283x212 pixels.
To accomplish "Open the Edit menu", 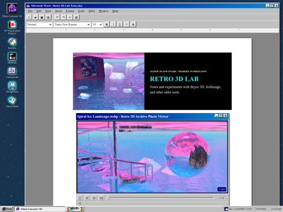I will click(x=39, y=11).
